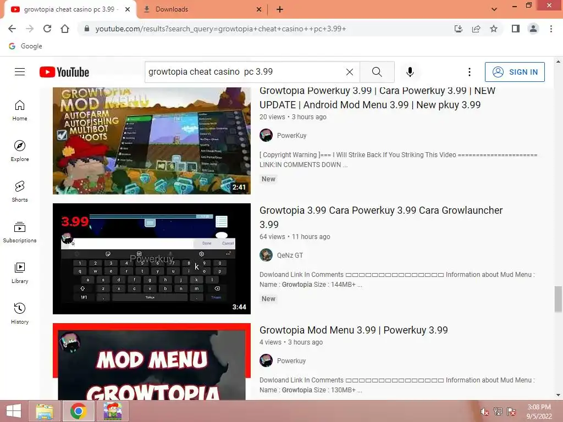Screen dimensions: 563x422
Task: Click the install app icon in address bar
Action: tap(459, 29)
